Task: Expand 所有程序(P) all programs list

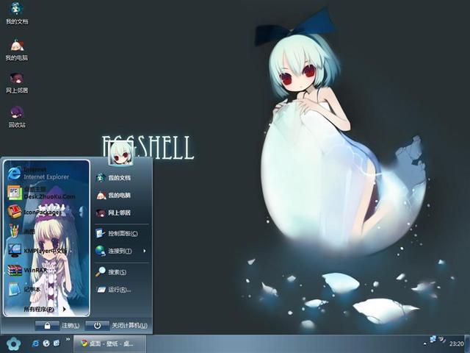Action: pyautogui.click(x=45, y=309)
